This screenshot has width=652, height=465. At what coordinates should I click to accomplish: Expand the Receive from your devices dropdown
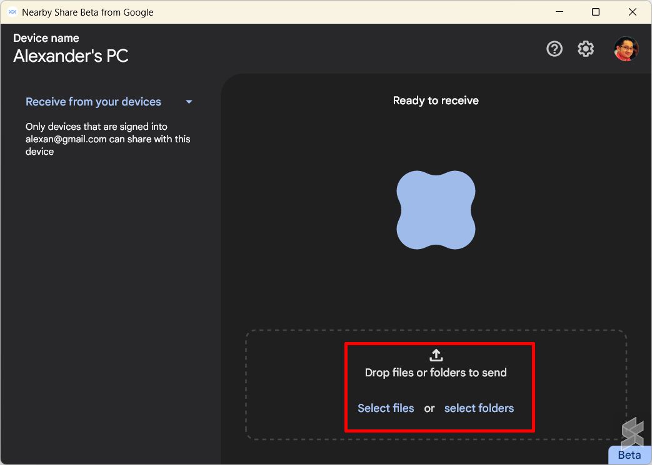[x=189, y=101]
